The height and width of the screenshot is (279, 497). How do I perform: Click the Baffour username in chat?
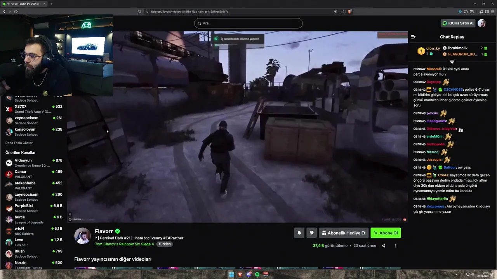[x=450, y=167]
